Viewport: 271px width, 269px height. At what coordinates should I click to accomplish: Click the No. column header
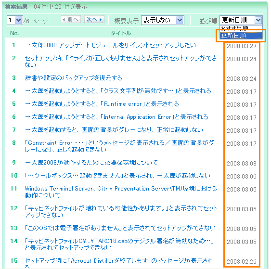(14, 33)
